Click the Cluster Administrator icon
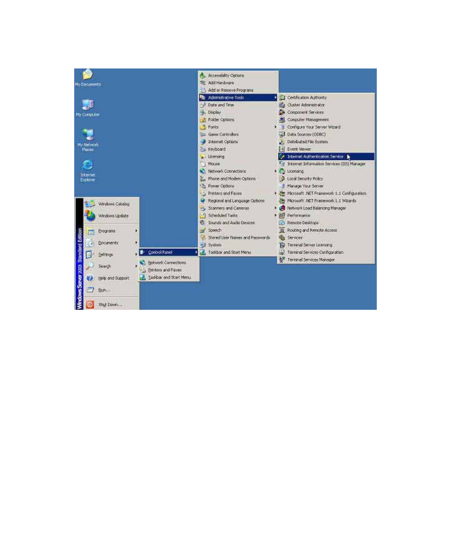Screen dimensions: 451x545 coord(282,105)
